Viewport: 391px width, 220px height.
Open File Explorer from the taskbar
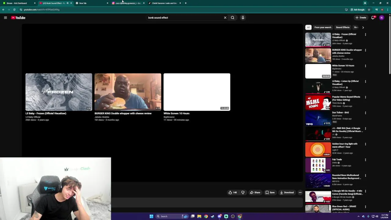point(199,216)
